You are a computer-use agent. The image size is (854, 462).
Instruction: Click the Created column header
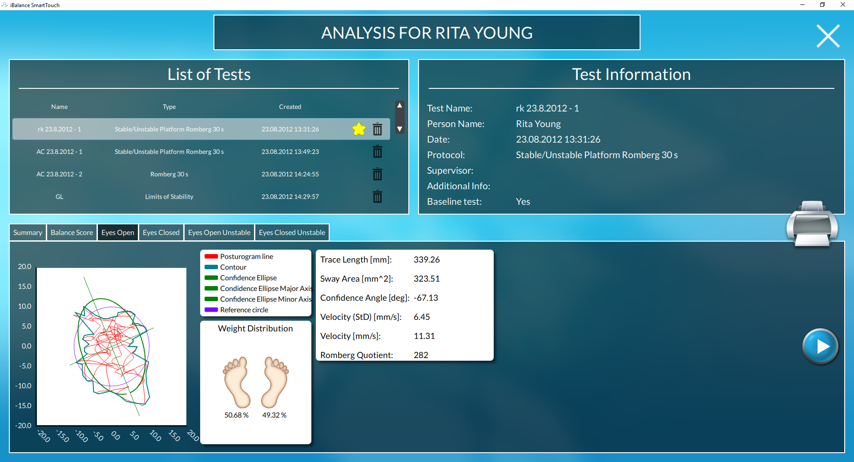click(x=290, y=107)
